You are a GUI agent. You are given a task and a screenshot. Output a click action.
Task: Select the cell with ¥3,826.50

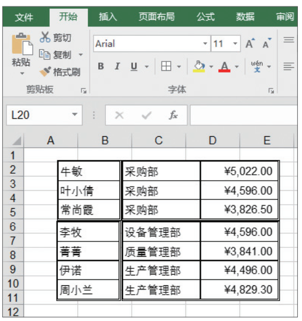tap(239, 210)
